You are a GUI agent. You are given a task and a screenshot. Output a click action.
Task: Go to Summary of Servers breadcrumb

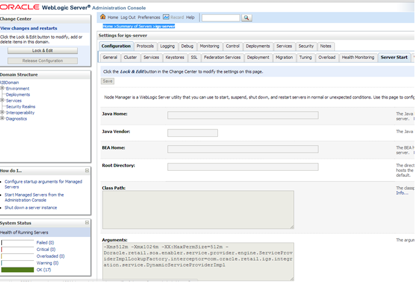pos(134,26)
